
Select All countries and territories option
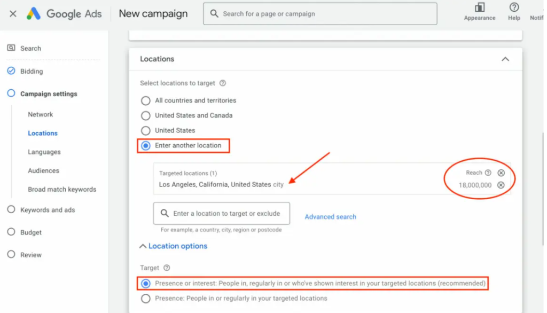click(x=145, y=100)
